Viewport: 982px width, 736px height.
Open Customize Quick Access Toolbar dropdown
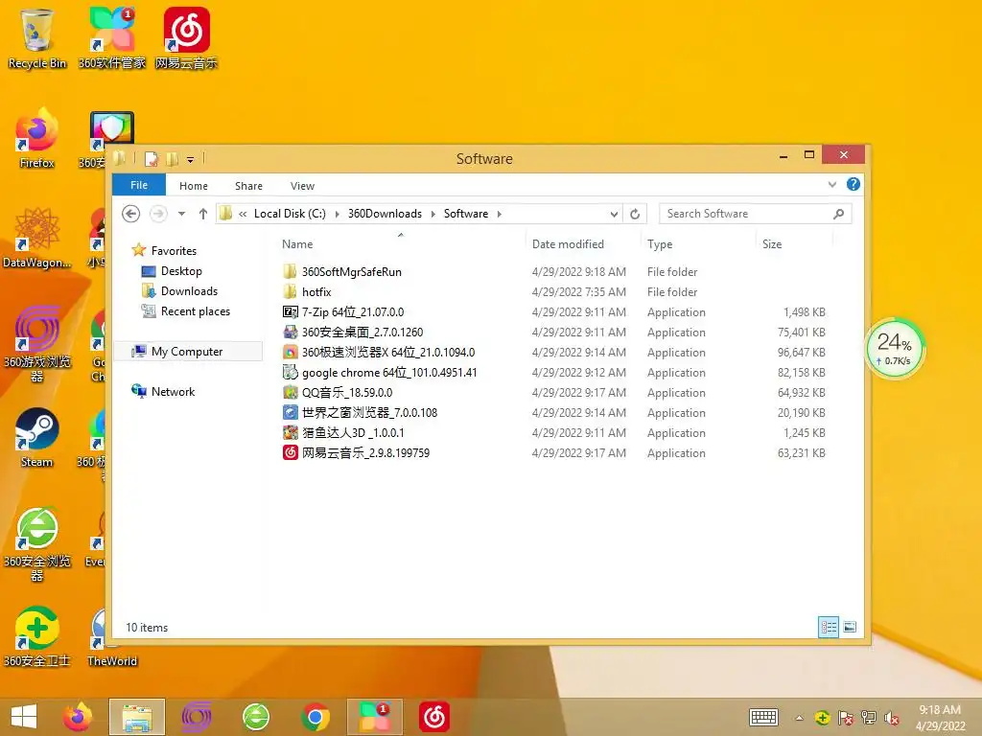click(x=191, y=160)
